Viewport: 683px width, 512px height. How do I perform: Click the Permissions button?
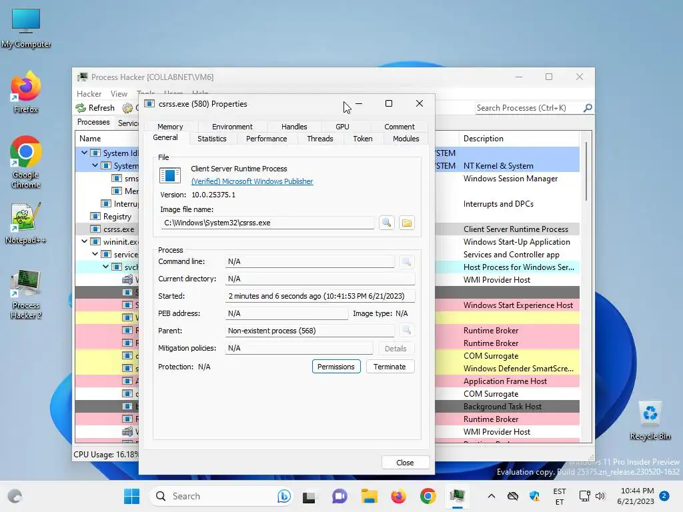[x=336, y=367]
